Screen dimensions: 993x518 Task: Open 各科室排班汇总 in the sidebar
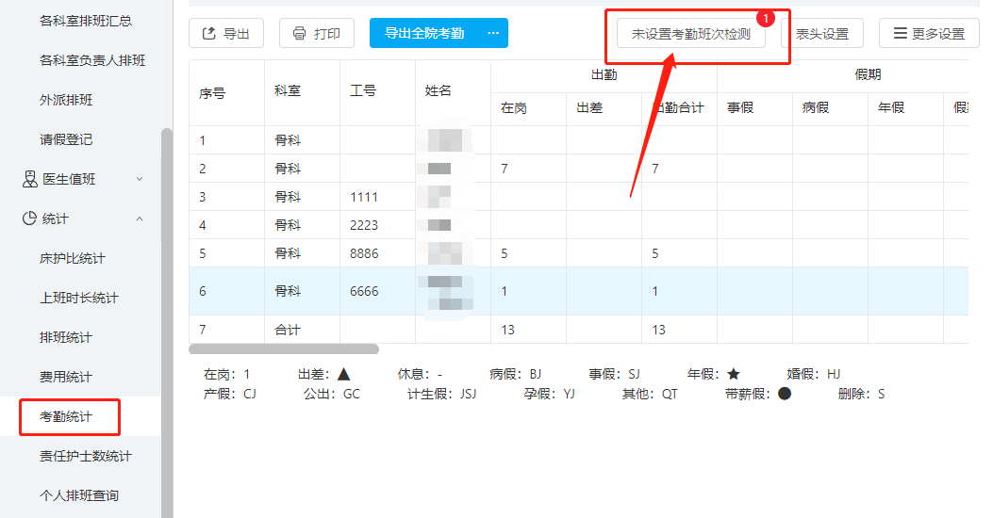coord(86,21)
